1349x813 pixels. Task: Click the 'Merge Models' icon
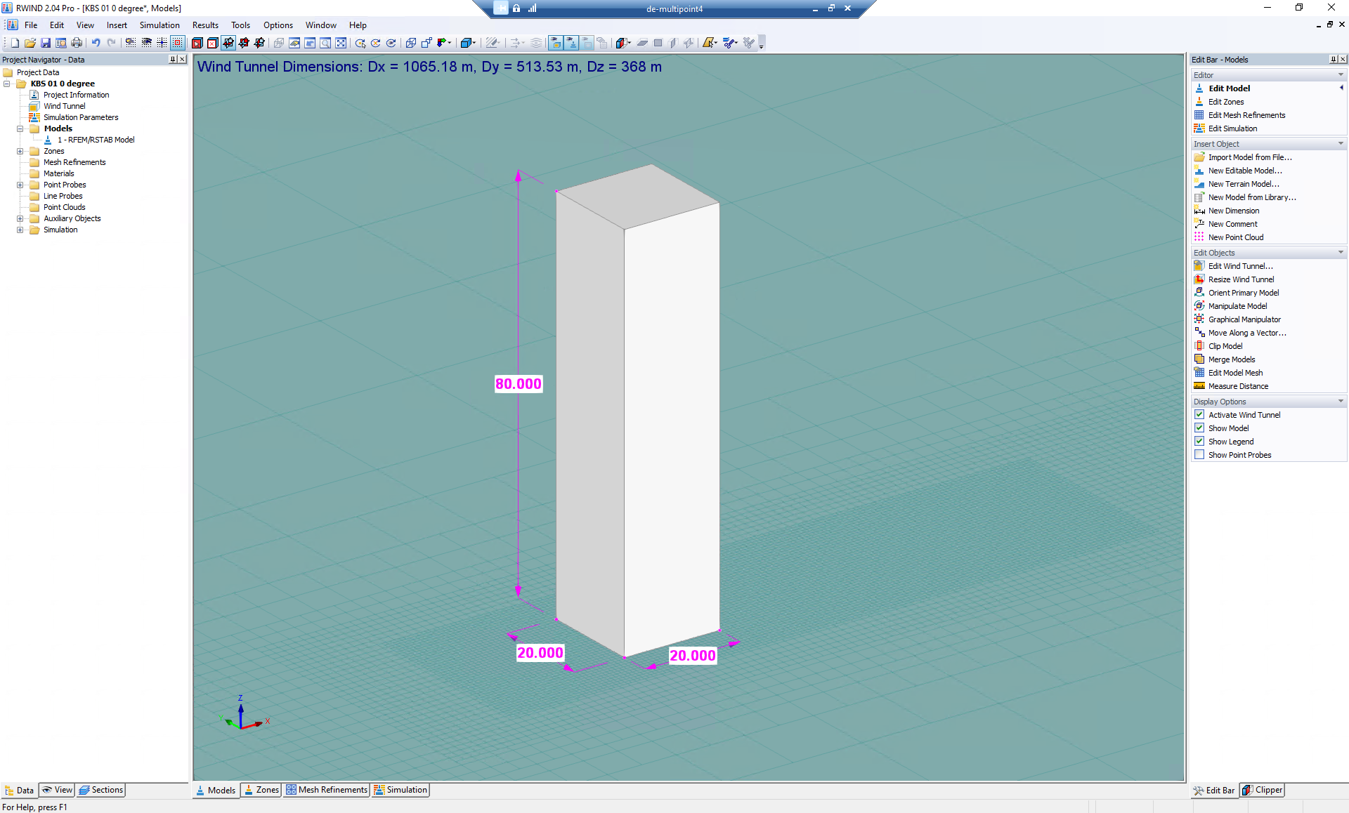[1199, 359]
